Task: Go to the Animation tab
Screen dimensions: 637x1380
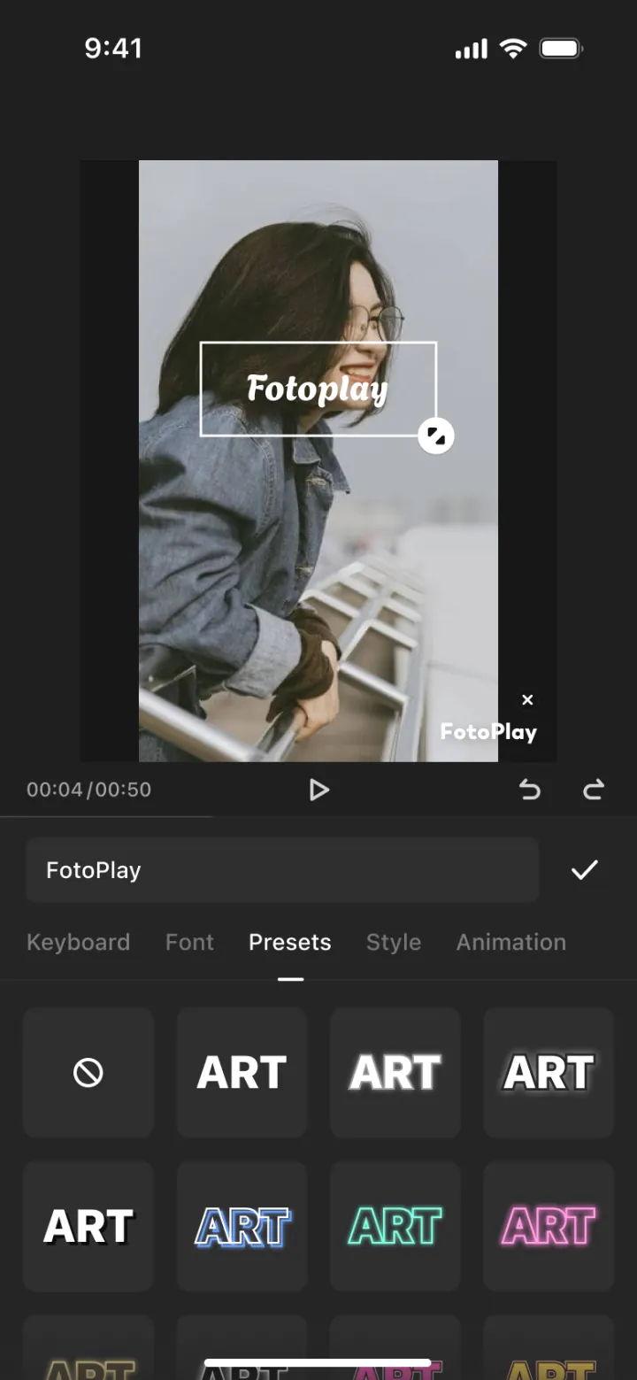Action: point(511,942)
